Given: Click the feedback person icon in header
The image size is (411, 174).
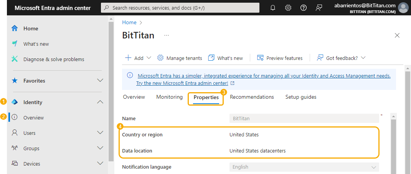Looking at the screenshot, I should click(319, 8).
